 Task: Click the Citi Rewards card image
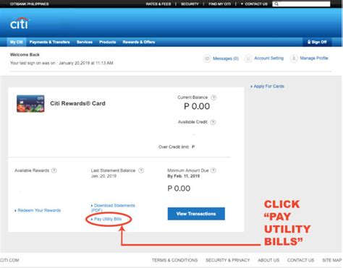[30, 103]
